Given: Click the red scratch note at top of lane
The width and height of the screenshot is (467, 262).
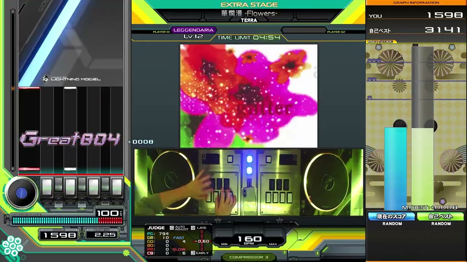Looking at the screenshot, I should coord(29,88).
